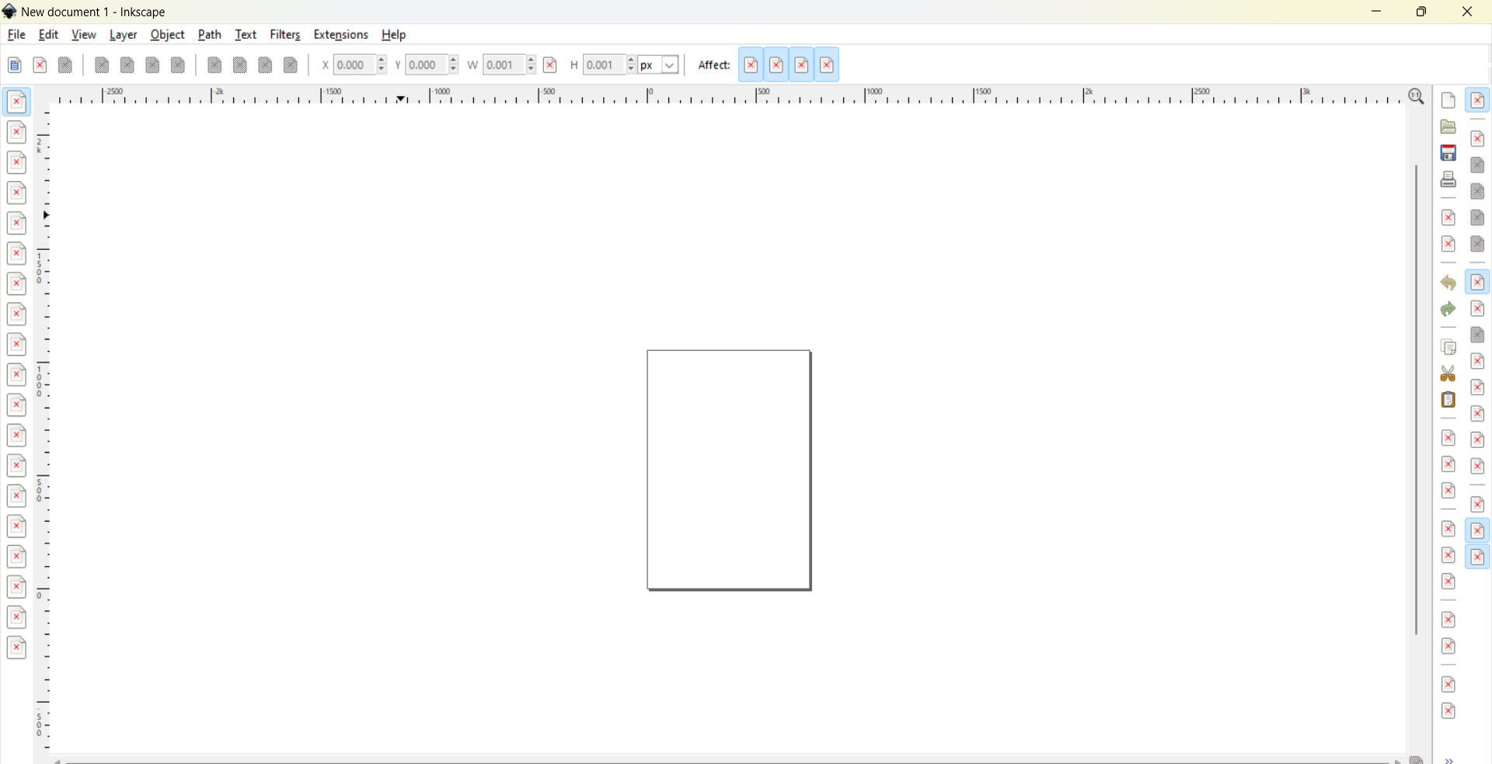Click the W field stepper up arrow
1492x764 pixels.
[531, 61]
